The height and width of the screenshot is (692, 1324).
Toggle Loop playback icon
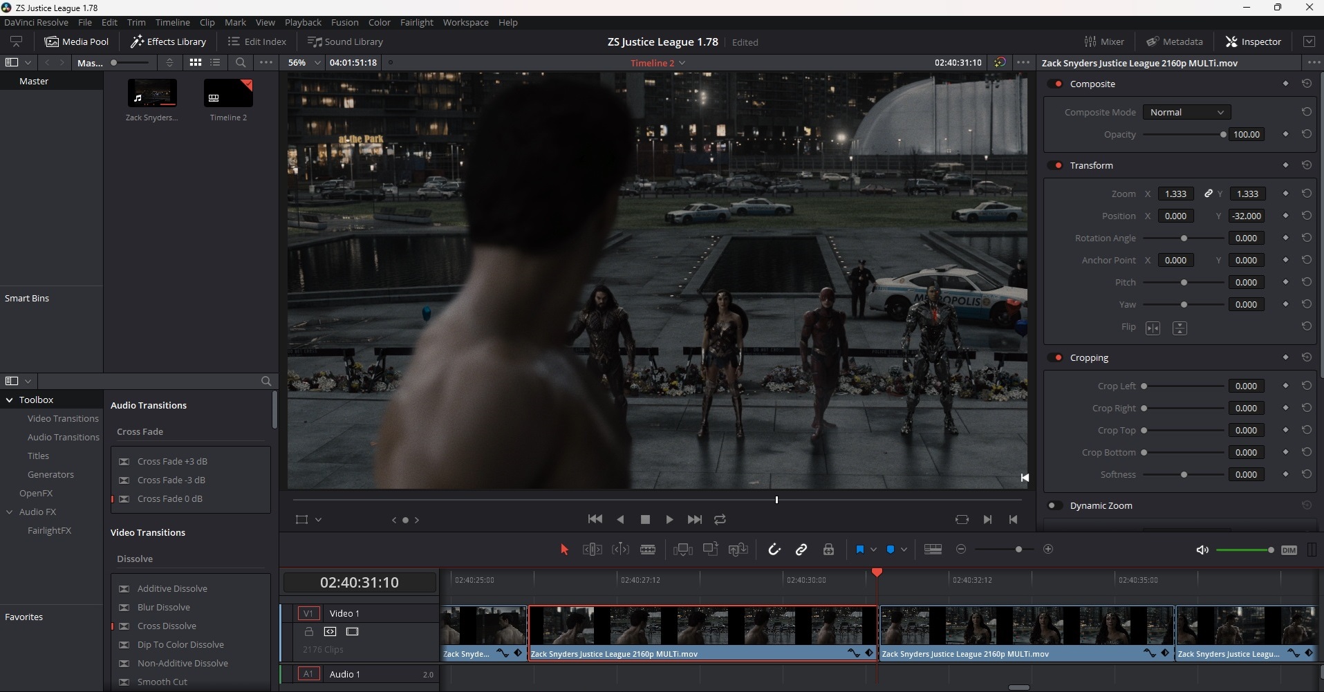pyautogui.click(x=720, y=519)
